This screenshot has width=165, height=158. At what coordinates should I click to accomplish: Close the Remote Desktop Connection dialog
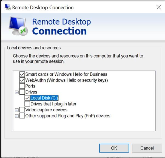click(158, 7)
